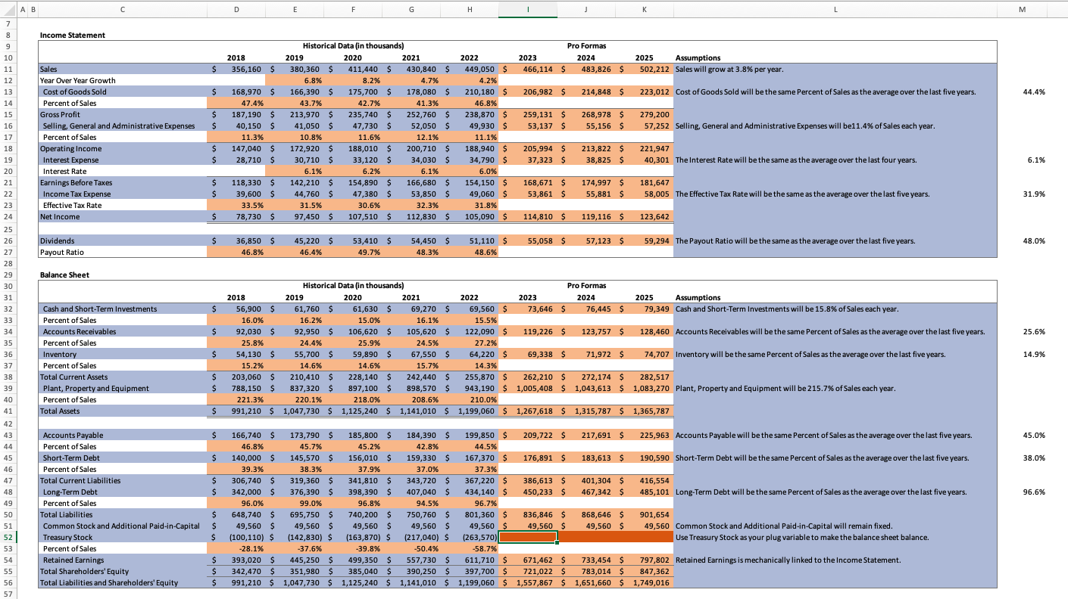
Task: Click "Sales will grow at 3.8% per year."
Action: click(x=729, y=69)
